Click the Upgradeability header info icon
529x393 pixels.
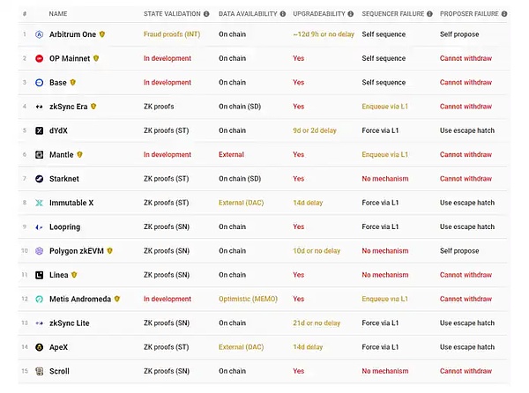[x=352, y=14]
